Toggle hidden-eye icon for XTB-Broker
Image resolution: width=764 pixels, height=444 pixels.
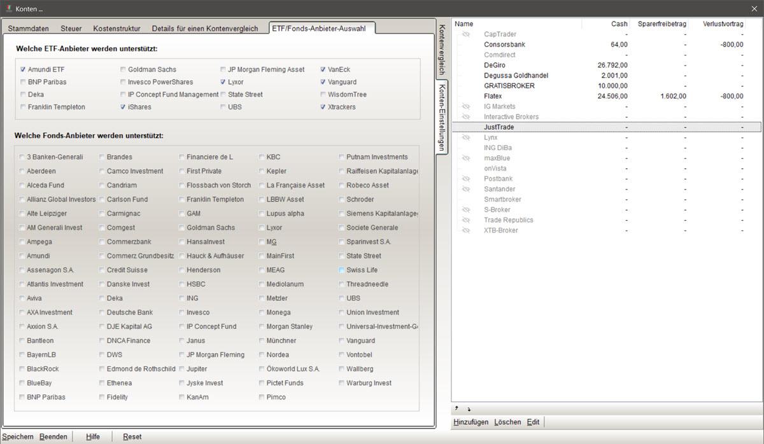point(465,230)
